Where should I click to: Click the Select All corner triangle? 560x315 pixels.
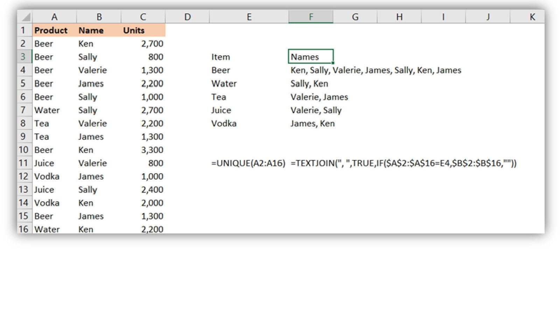pyautogui.click(x=26, y=17)
